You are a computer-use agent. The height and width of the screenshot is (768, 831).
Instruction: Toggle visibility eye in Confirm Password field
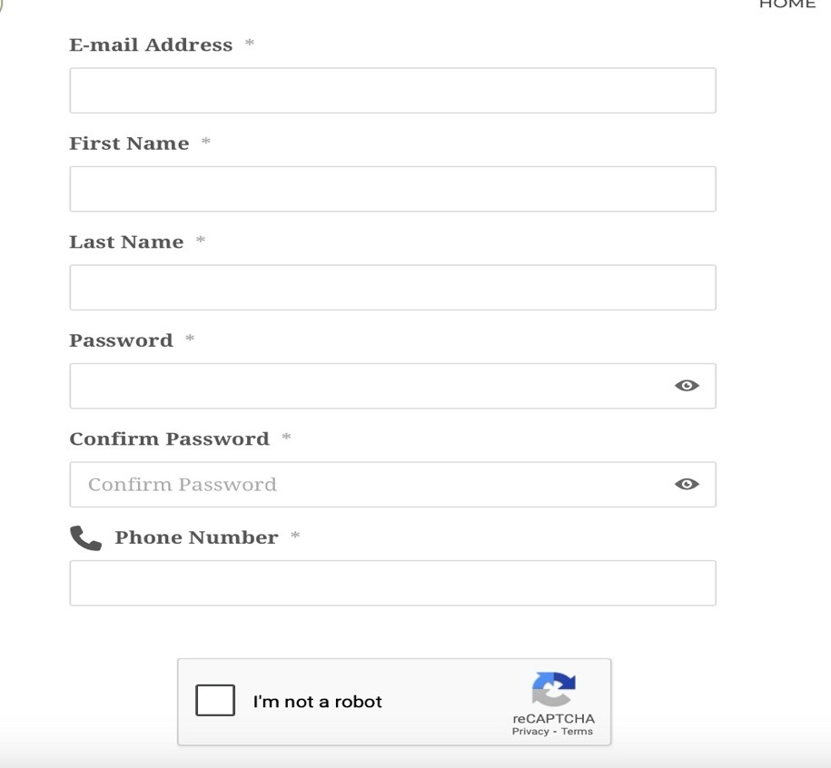687,484
